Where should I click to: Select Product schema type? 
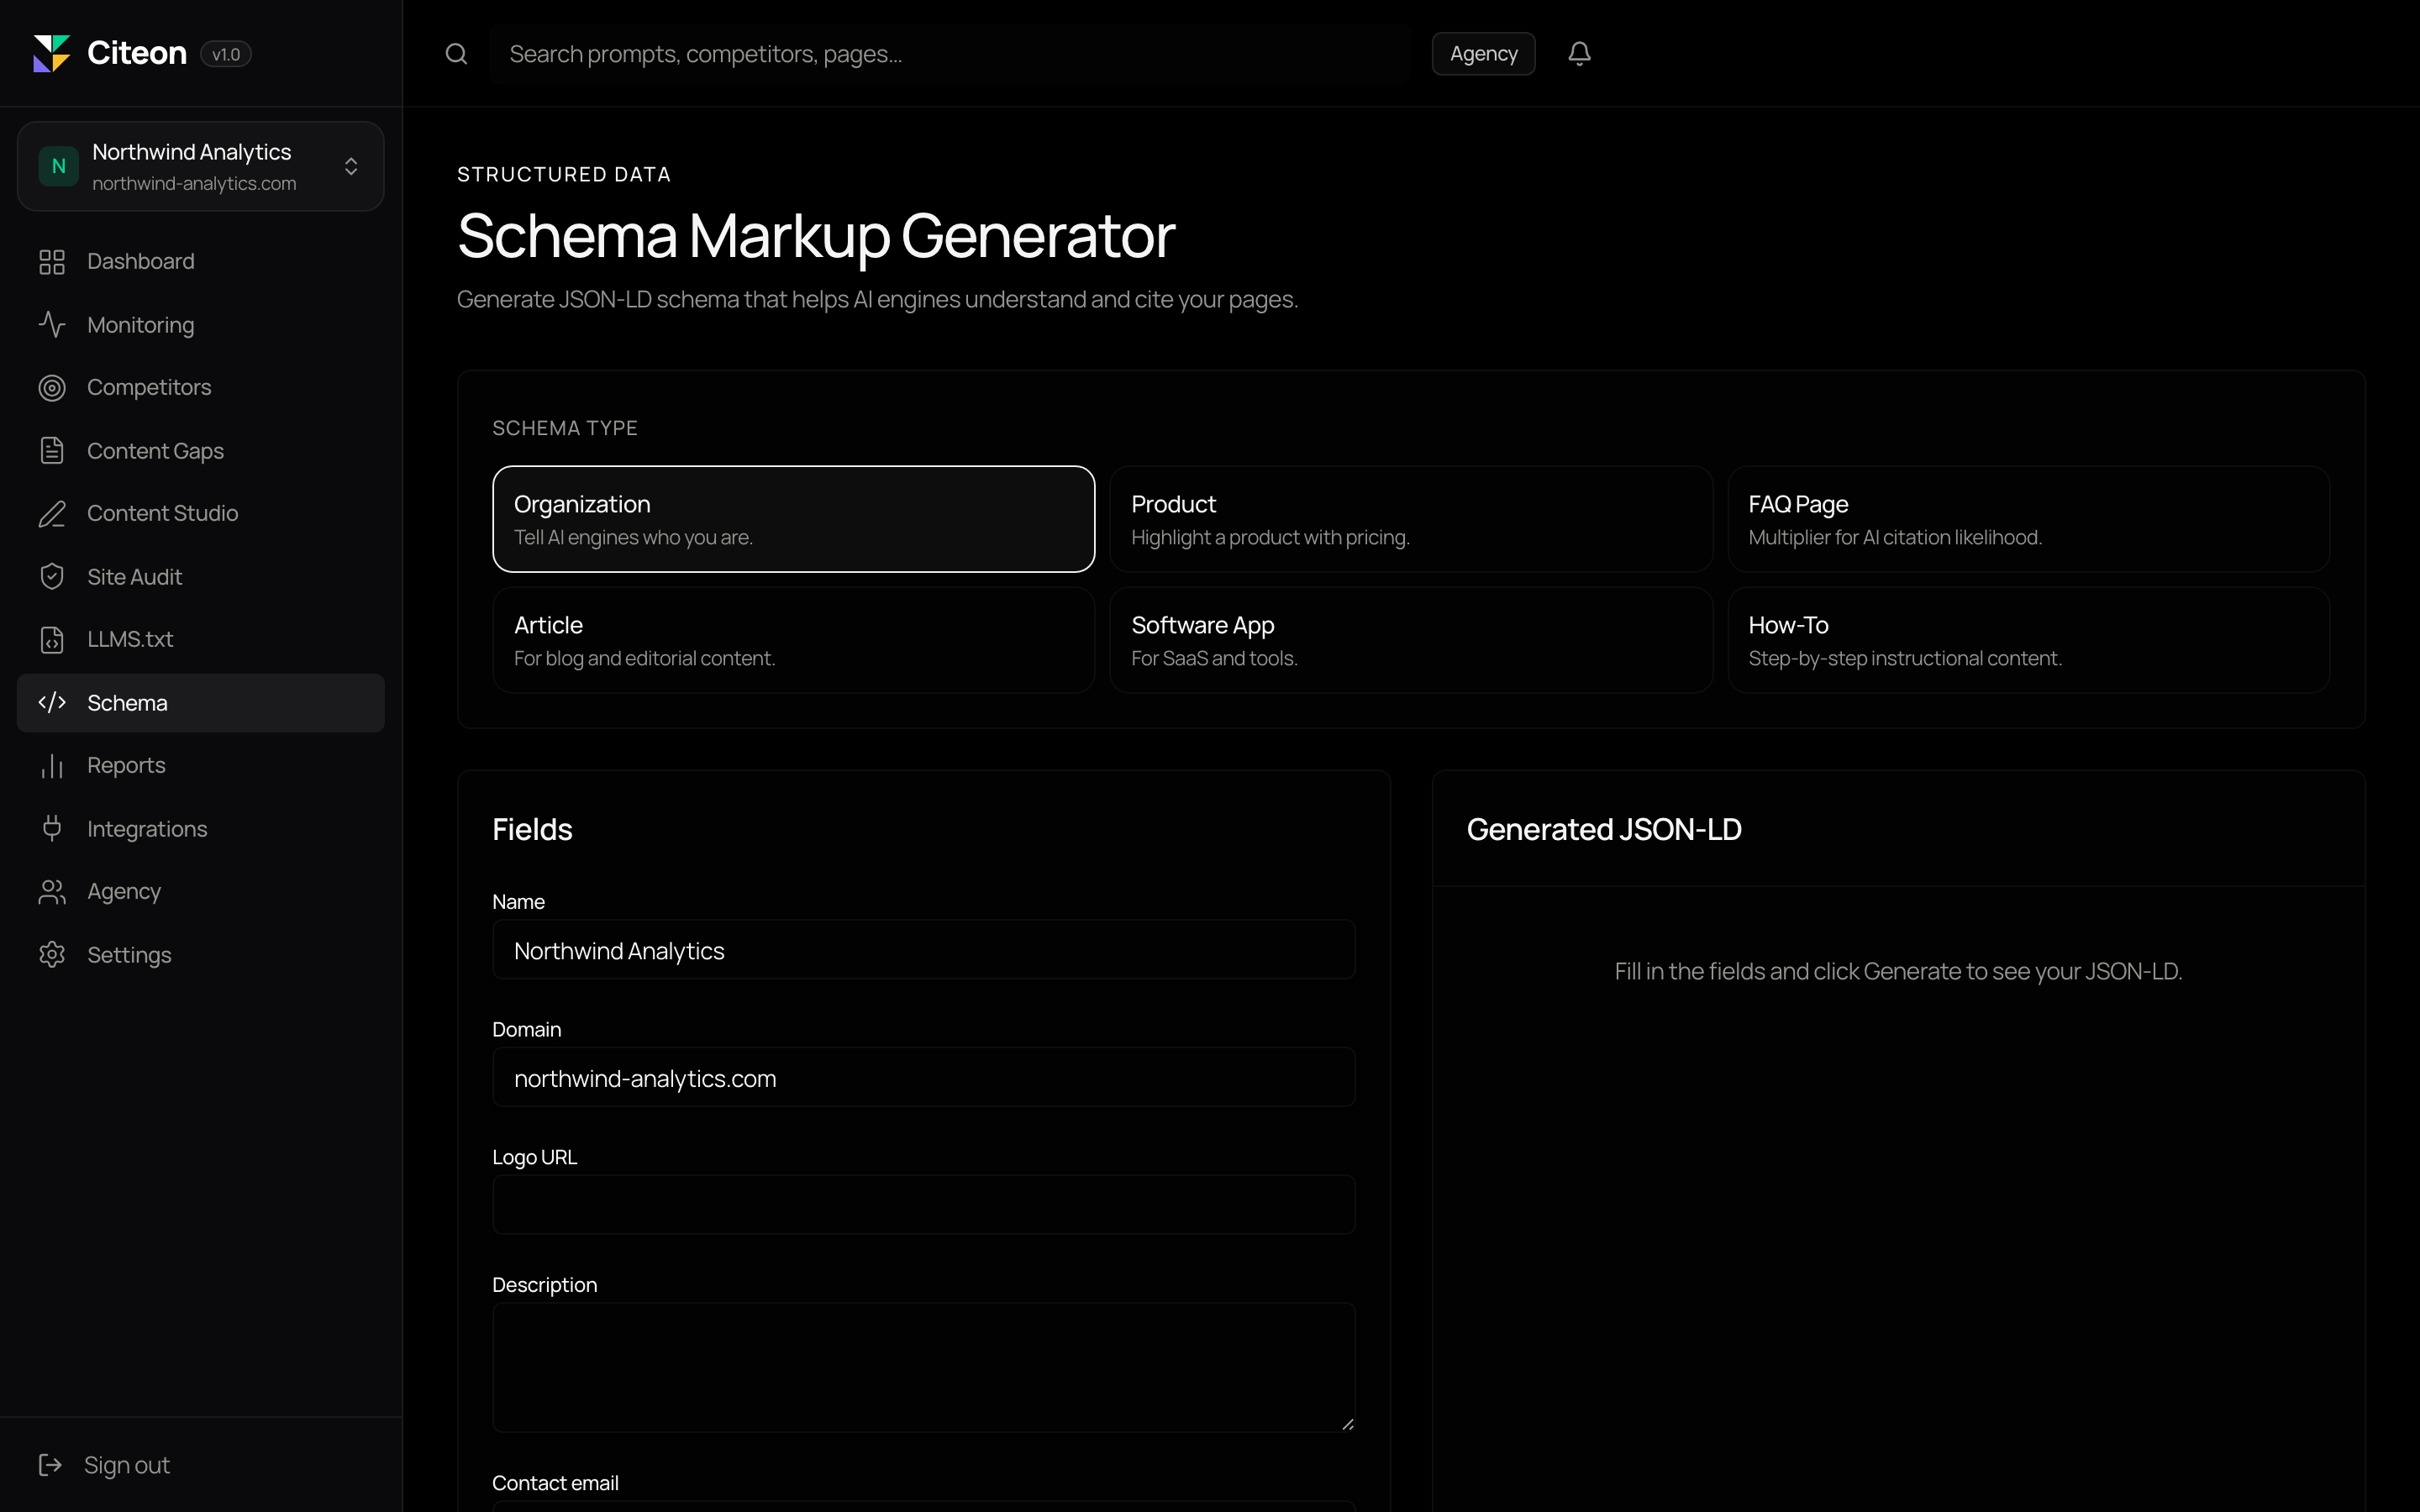pos(1411,519)
